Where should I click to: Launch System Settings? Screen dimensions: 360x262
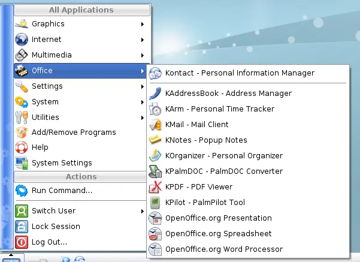80,163
